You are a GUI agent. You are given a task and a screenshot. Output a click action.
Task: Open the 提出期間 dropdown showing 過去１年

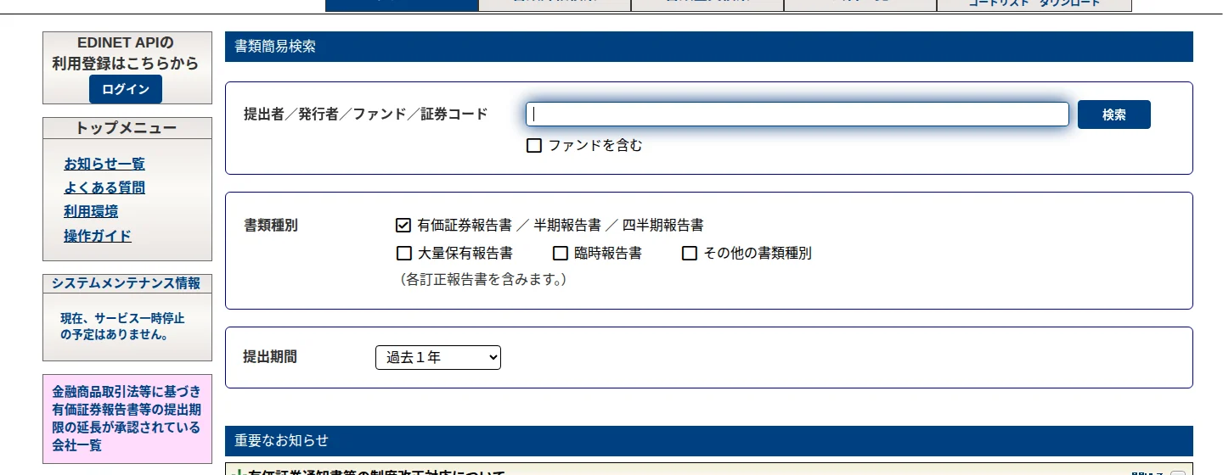(x=438, y=358)
